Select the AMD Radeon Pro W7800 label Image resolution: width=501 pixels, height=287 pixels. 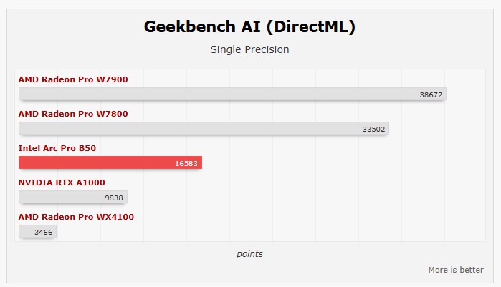pos(73,114)
